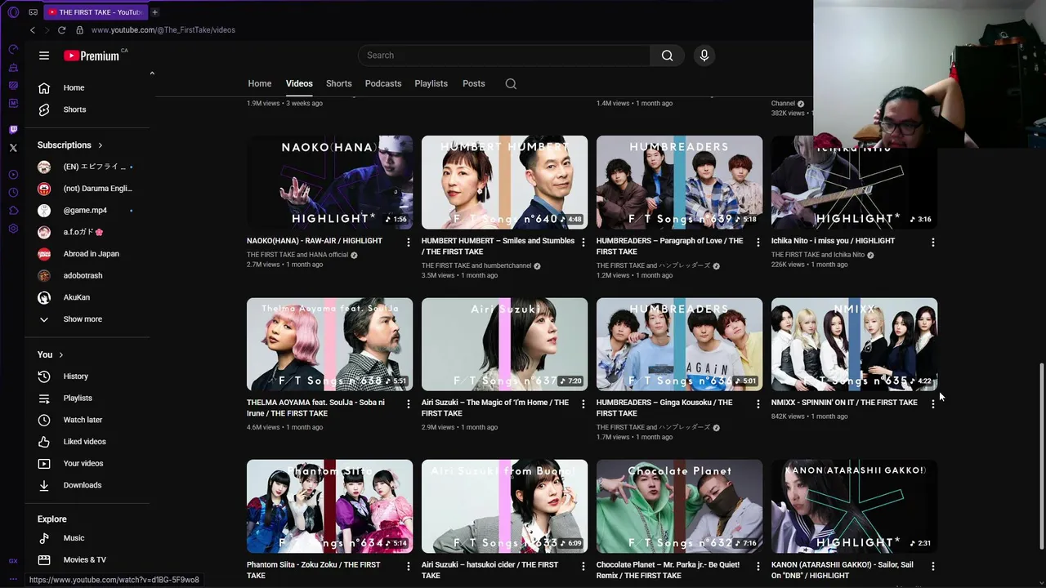Play NAOKO(HANA) HIGHLIGHT thumbnail
1046x588 pixels.
(x=330, y=182)
